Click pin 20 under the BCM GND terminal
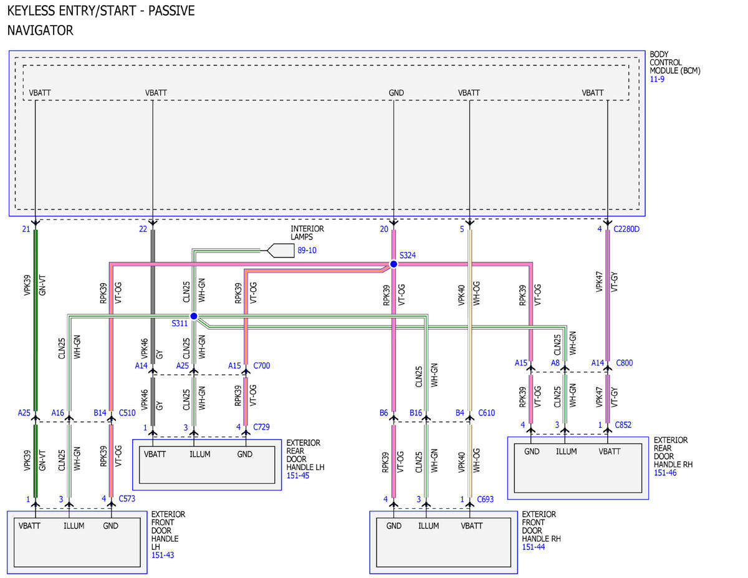The height and width of the screenshot is (578, 748). click(x=384, y=229)
